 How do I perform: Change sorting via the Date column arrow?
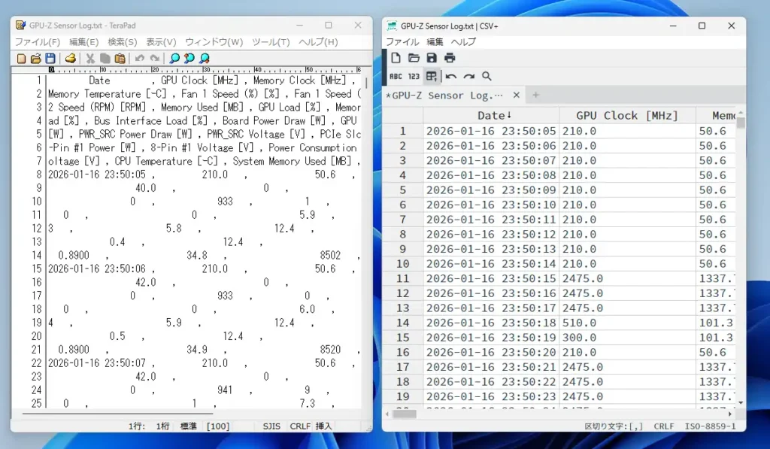pyautogui.click(x=510, y=115)
